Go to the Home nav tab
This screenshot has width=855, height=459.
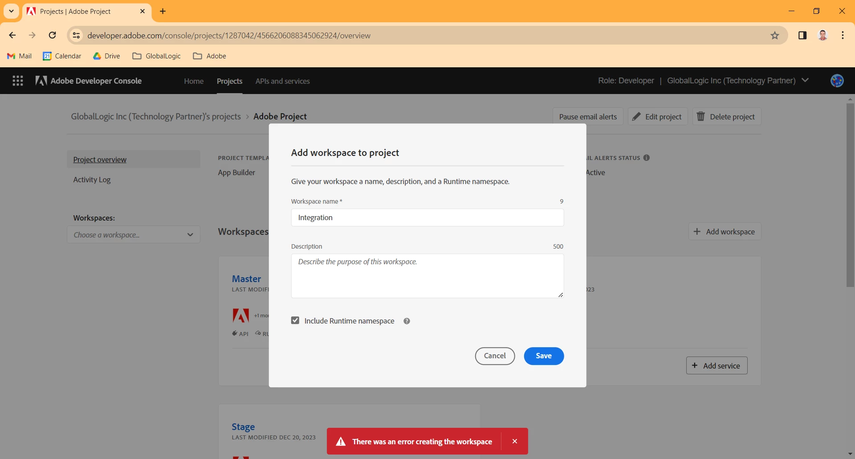pos(194,81)
